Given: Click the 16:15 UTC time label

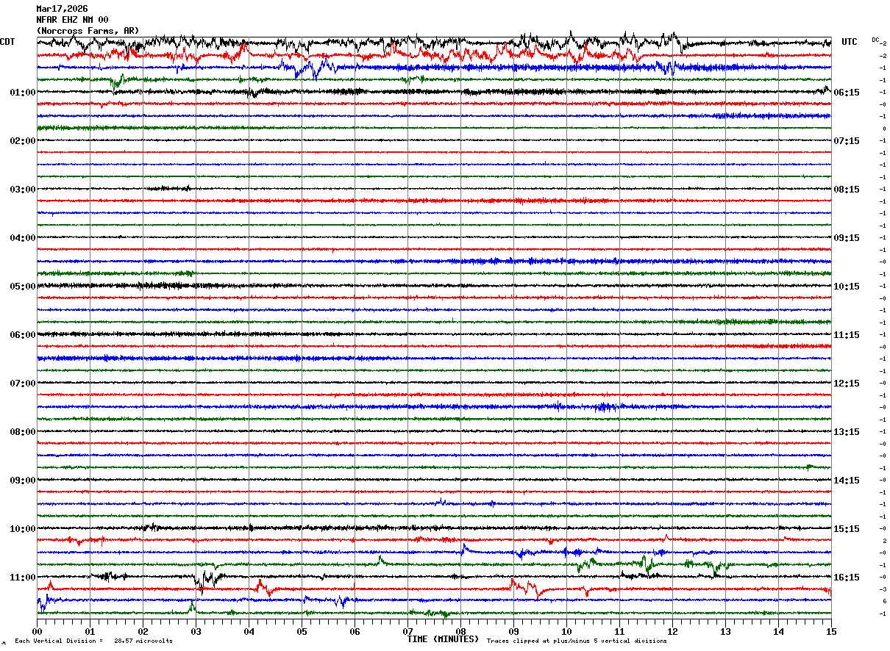Looking at the screenshot, I should pyautogui.click(x=847, y=578).
